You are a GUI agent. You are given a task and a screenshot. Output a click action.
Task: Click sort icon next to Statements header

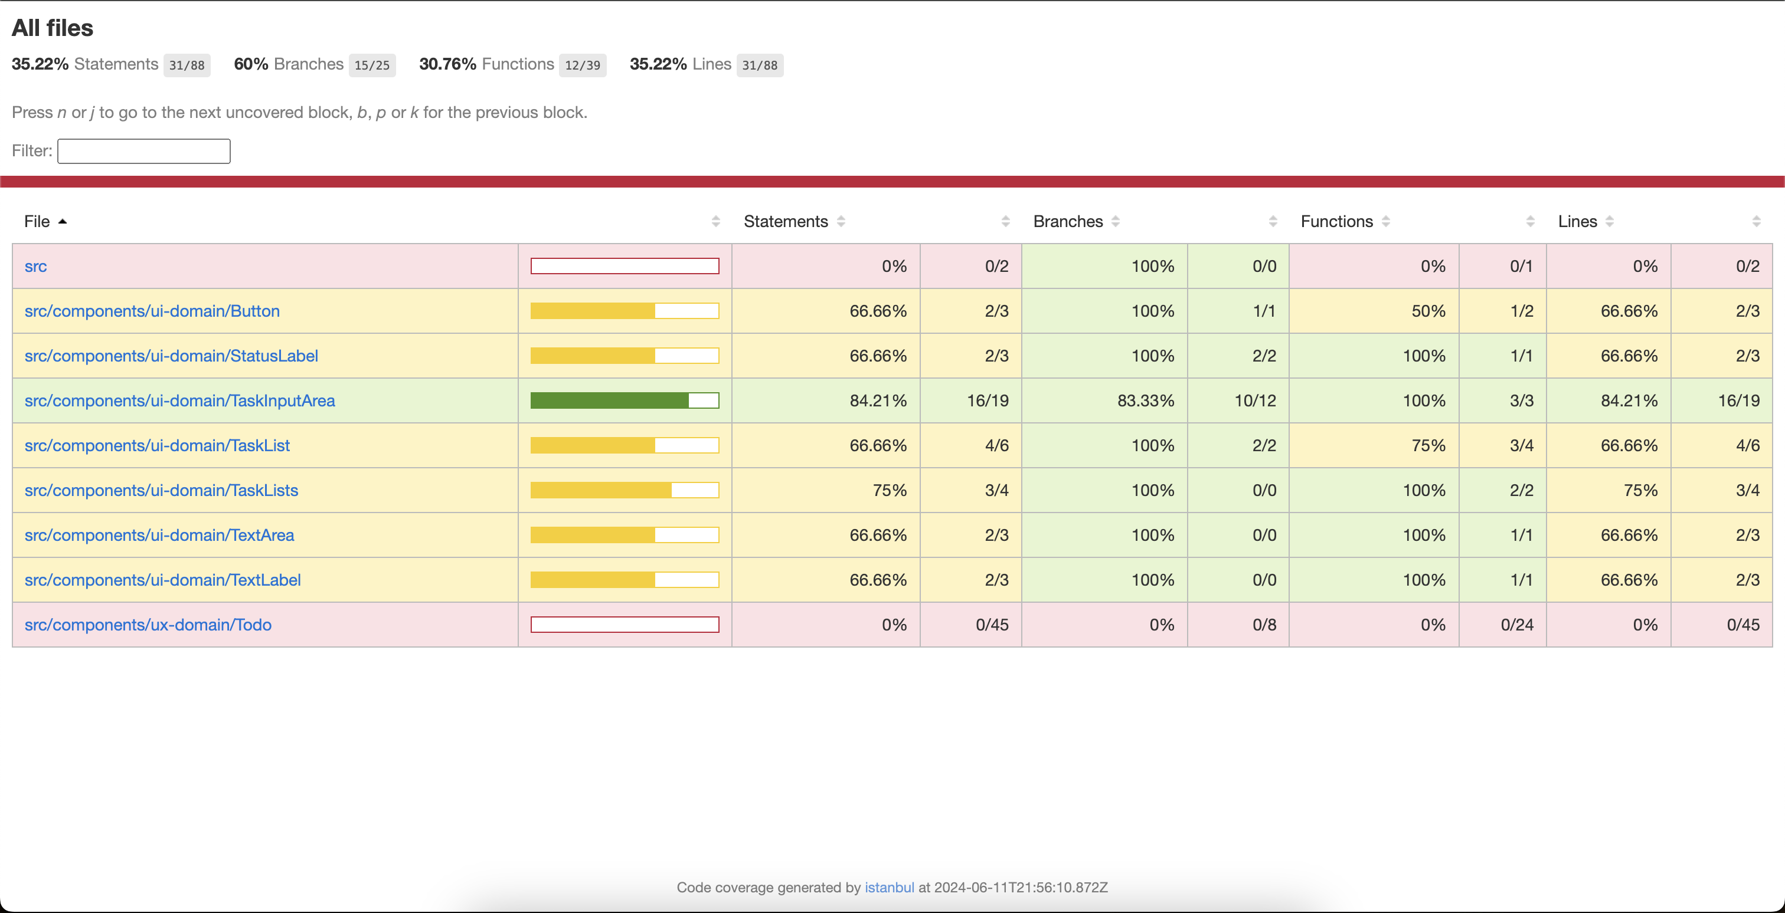coord(841,222)
